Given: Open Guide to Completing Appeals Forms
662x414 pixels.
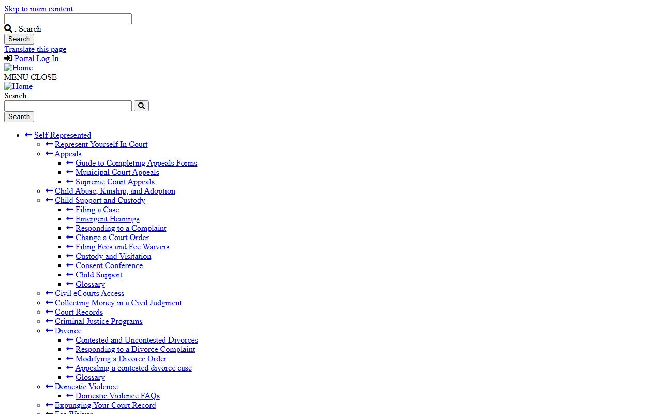Looking at the screenshot, I should pyautogui.click(x=136, y=163).
